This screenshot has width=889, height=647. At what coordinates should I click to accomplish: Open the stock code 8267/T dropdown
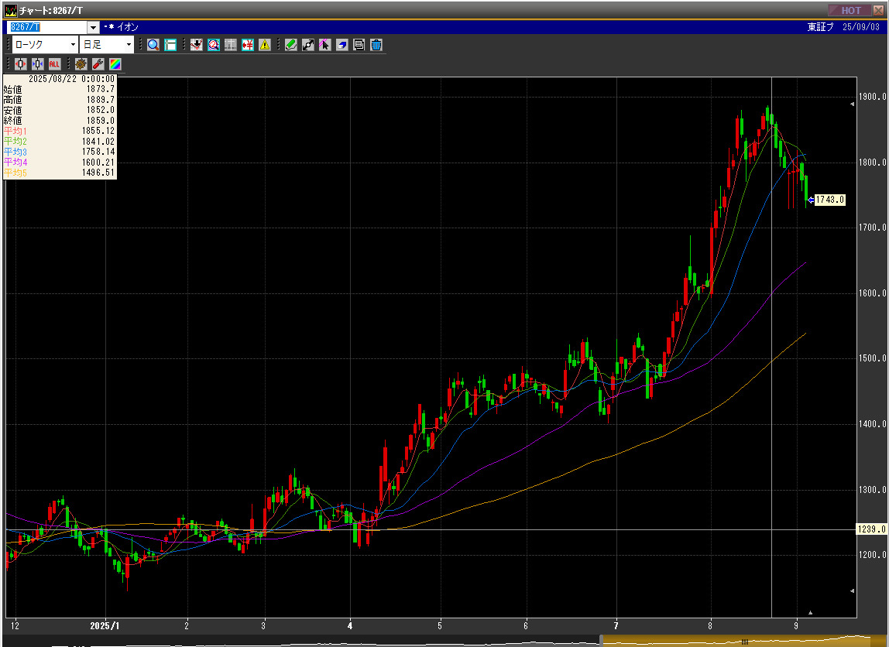tap(93, 27)
